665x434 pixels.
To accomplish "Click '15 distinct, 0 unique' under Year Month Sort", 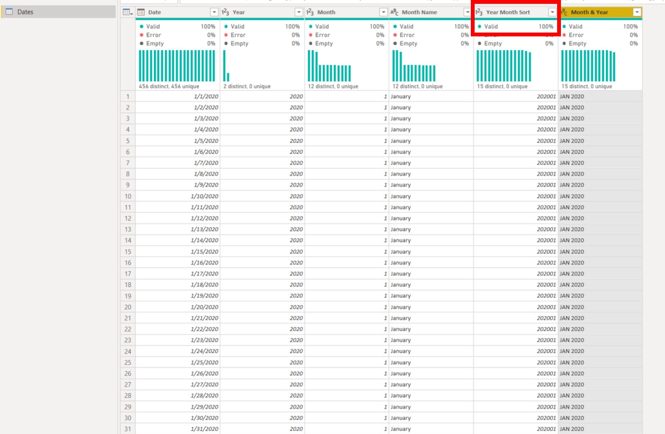I will [x=502, y=86].
